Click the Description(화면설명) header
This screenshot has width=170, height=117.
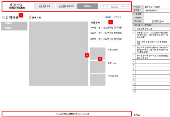(151, 25)
